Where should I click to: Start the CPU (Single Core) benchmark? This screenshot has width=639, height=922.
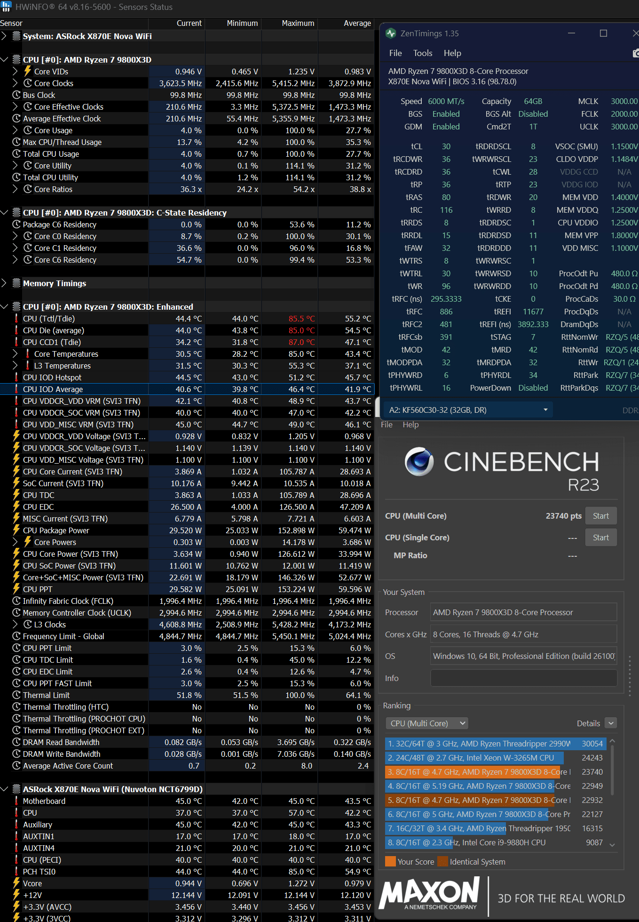(601, 537)
